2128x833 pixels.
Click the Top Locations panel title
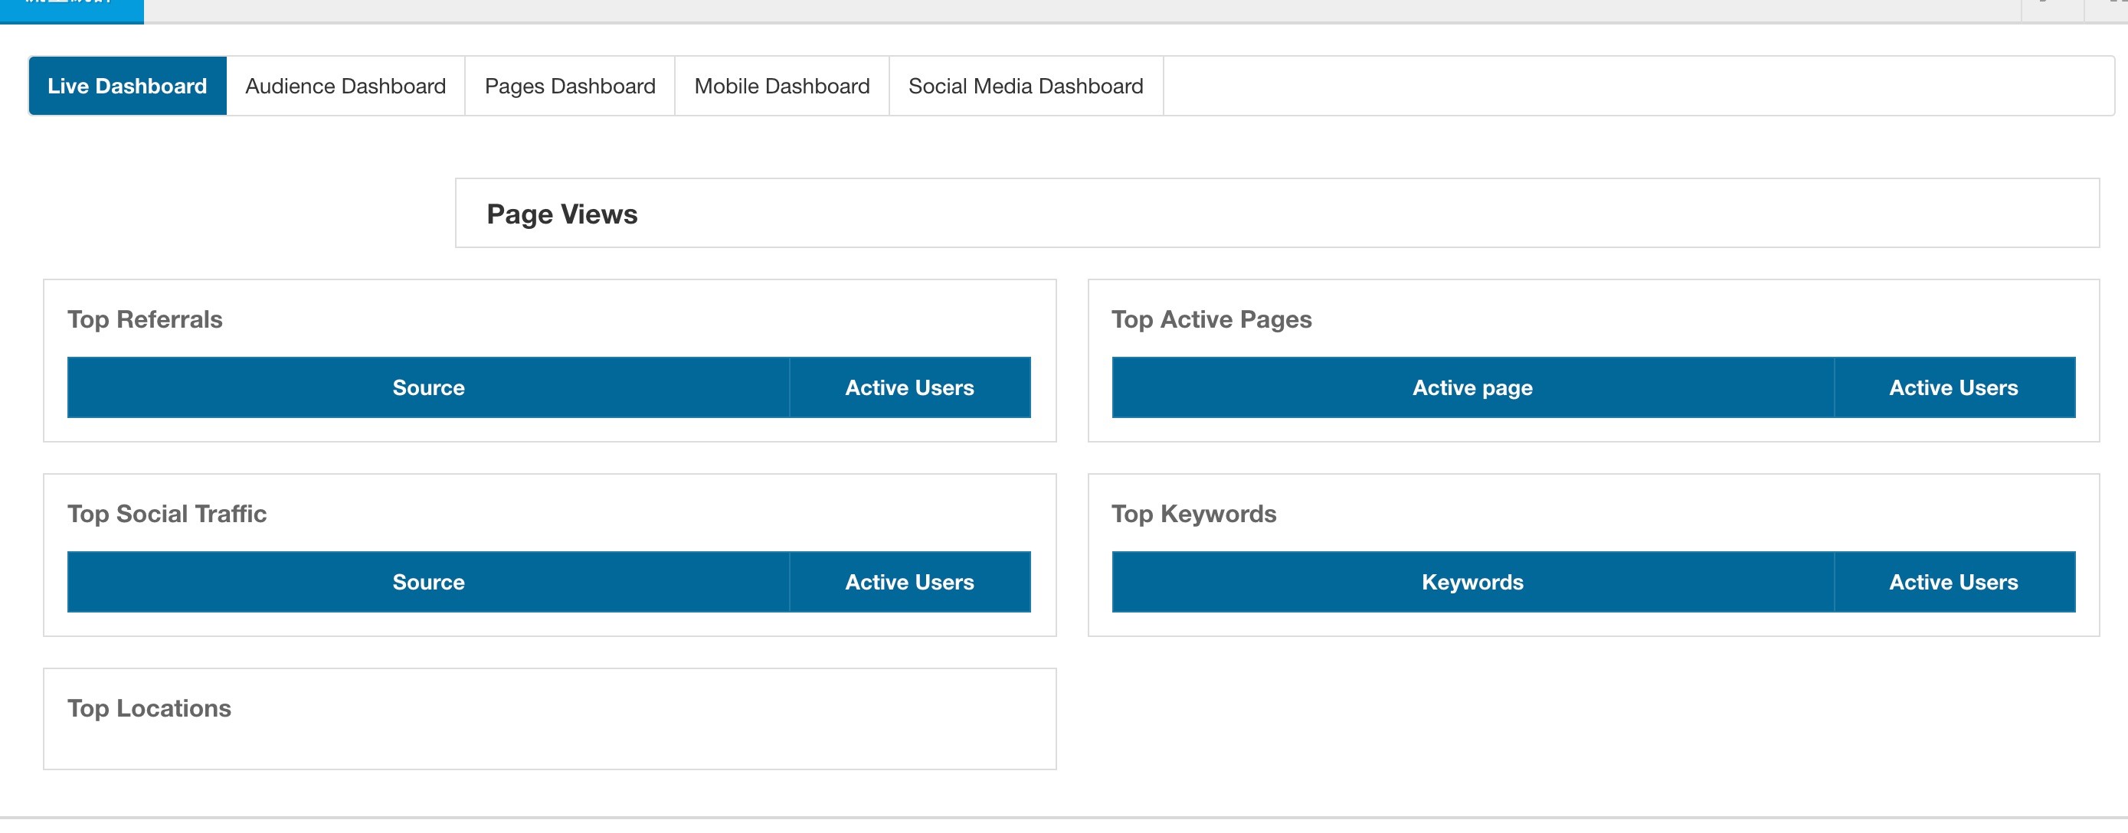[149, 708]
